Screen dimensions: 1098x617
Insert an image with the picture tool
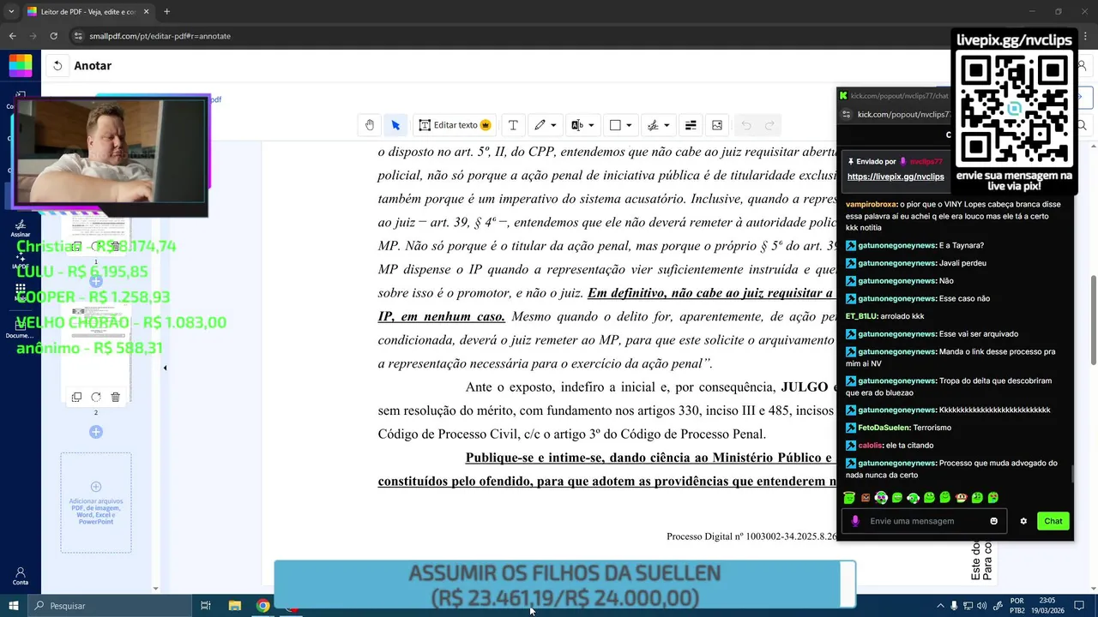[717, 125]
